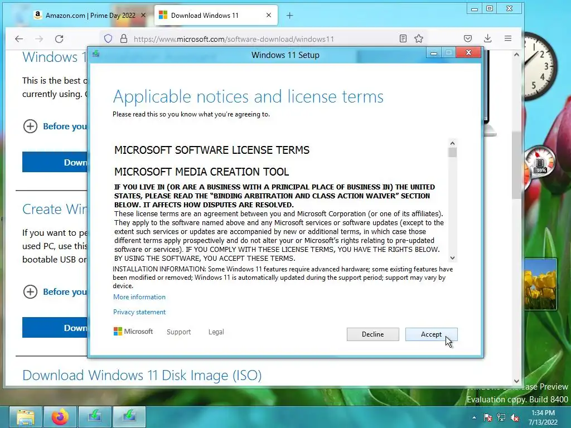This screenshot has height=428, width=571.
Task: Select the Download Windows 11 tab
Action: pos(215,15)
